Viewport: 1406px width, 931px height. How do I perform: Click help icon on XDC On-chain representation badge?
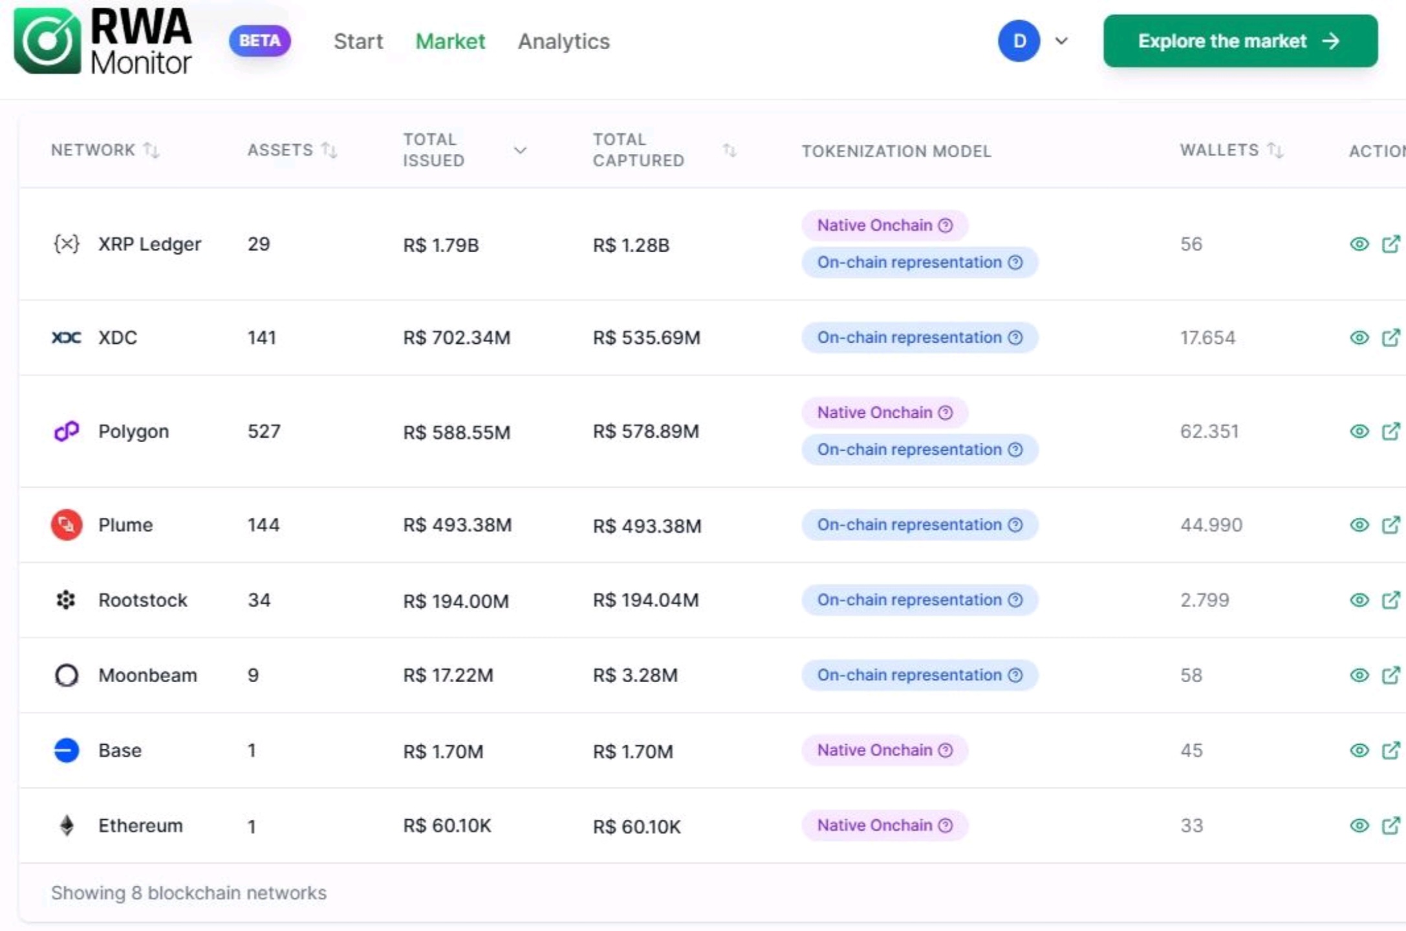pyautogui.click(x=1015, y=337)
